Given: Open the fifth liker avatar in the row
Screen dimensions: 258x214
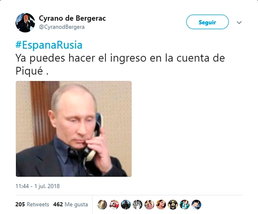Looking at the screenshot, I should click(x=149, y=205).
